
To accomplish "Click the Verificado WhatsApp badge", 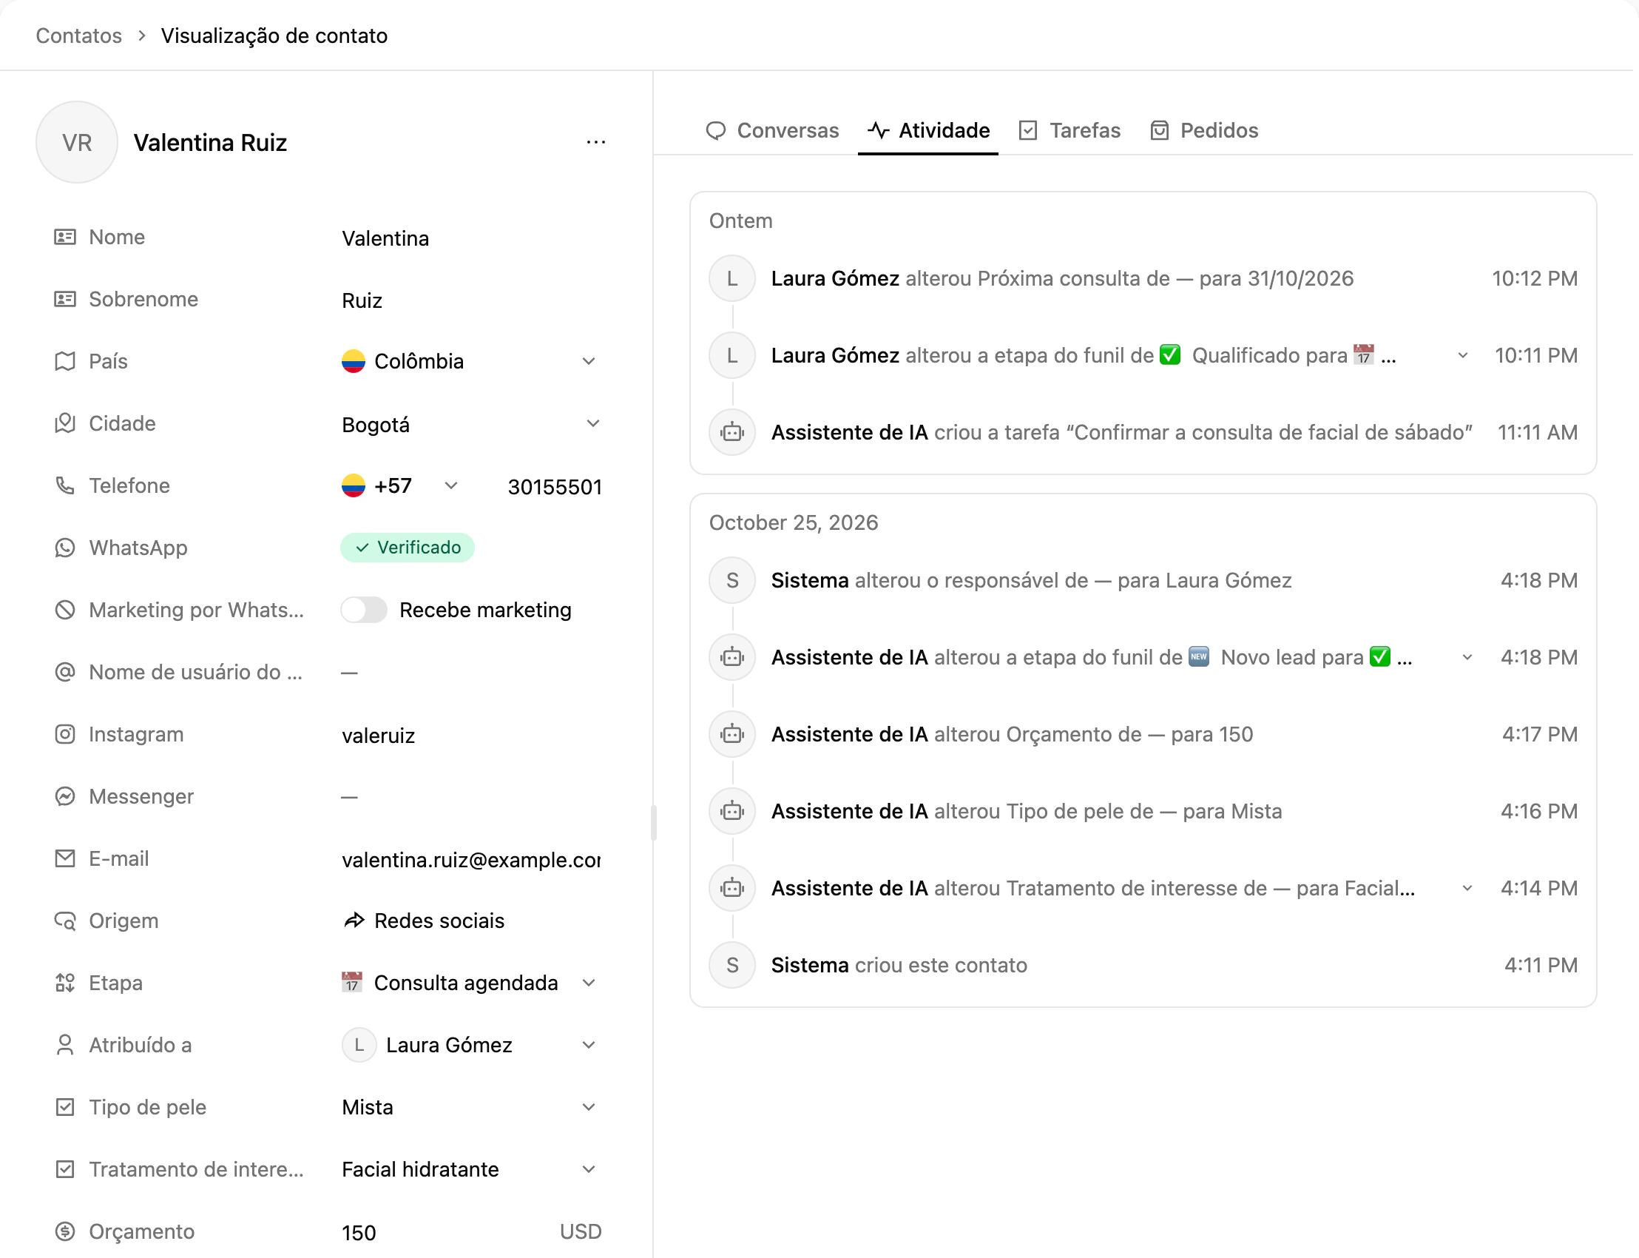I will 407,548.
